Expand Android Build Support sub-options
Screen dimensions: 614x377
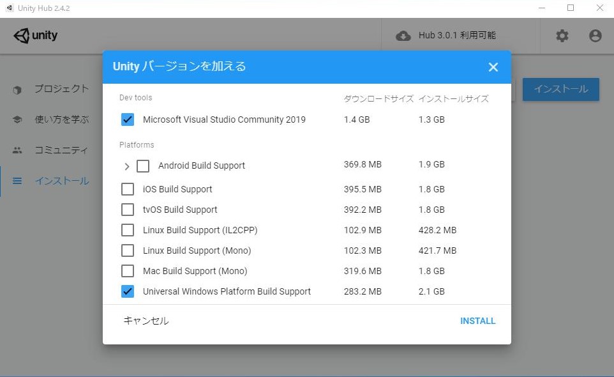(126, 166)
